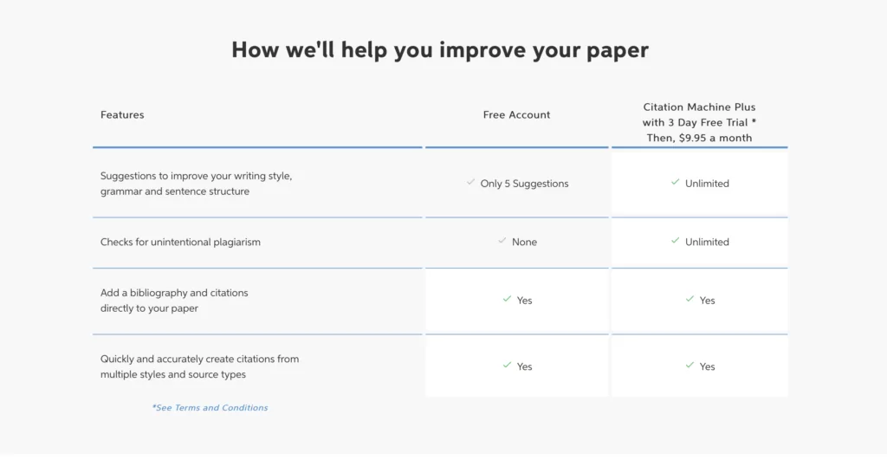Click the Features column header
The height and width of the screenshot is (460, 887).
[122, 114]
